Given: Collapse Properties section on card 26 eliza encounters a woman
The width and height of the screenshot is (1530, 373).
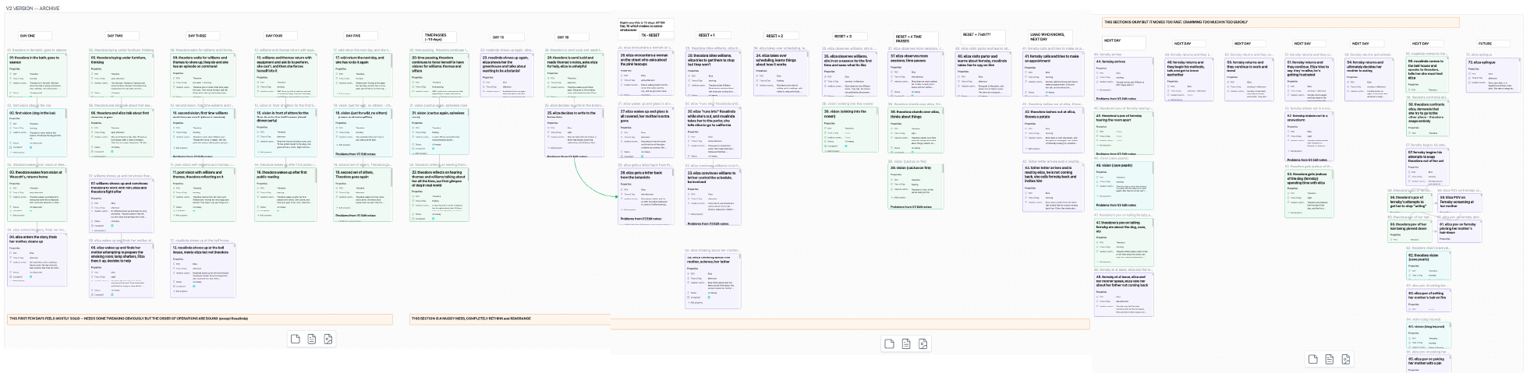Looking at the screenshot, I should coord(626,71).
